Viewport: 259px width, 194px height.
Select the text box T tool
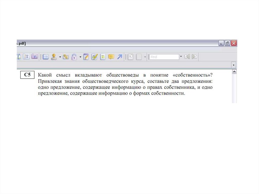[x=103, y=57]
